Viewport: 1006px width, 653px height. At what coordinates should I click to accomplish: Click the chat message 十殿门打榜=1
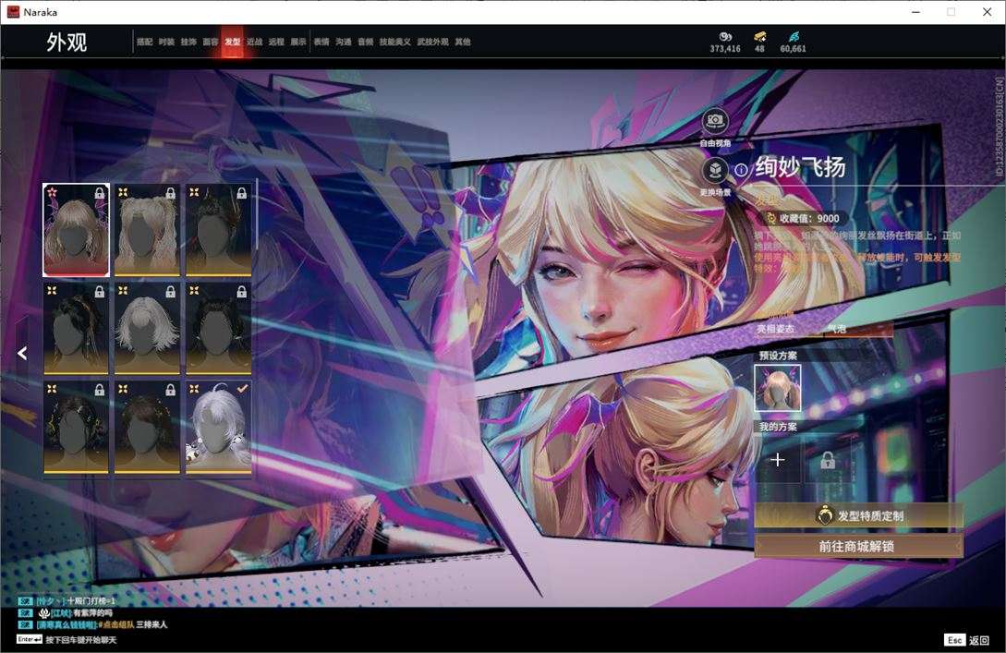(91, 601)
